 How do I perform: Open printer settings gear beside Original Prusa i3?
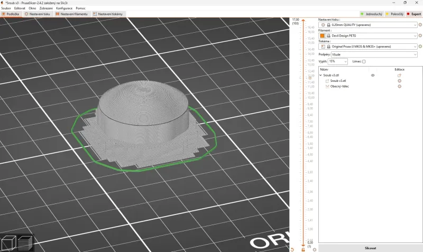[420, 46]
